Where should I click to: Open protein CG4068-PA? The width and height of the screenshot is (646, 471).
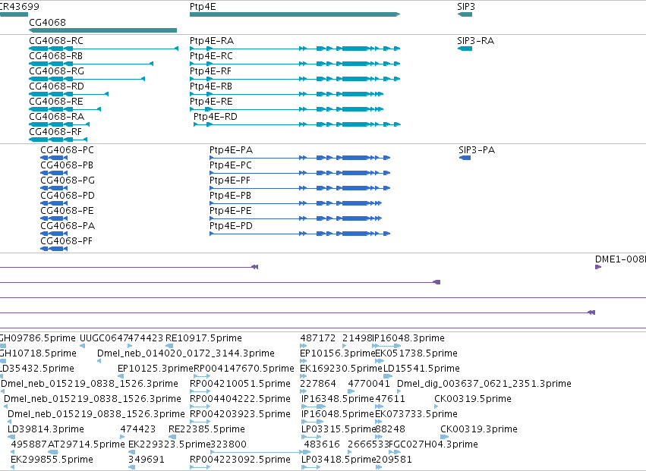68,226
